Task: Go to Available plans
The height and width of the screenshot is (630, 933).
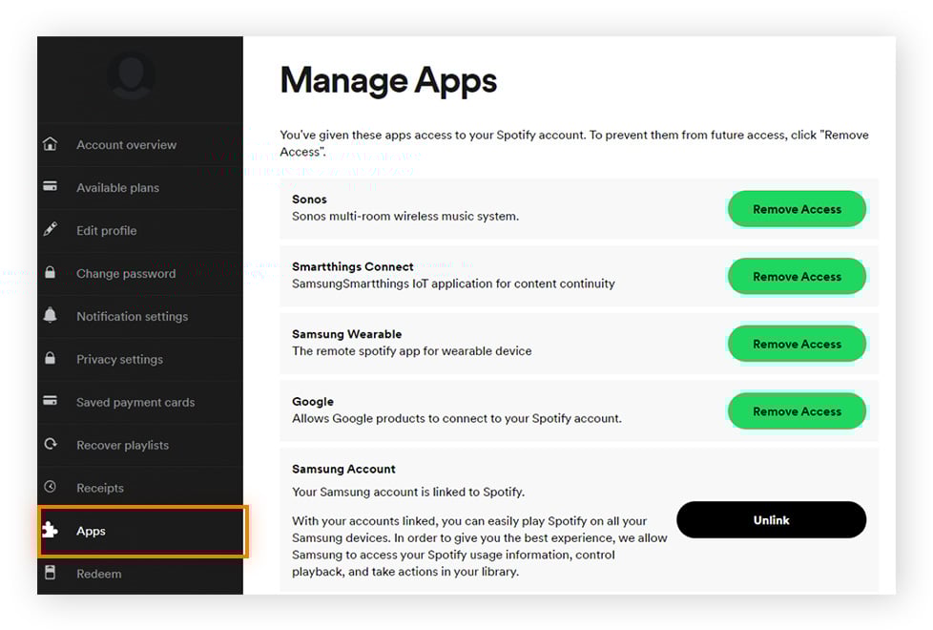Action: pyautogui.click(x=117, y=188)
